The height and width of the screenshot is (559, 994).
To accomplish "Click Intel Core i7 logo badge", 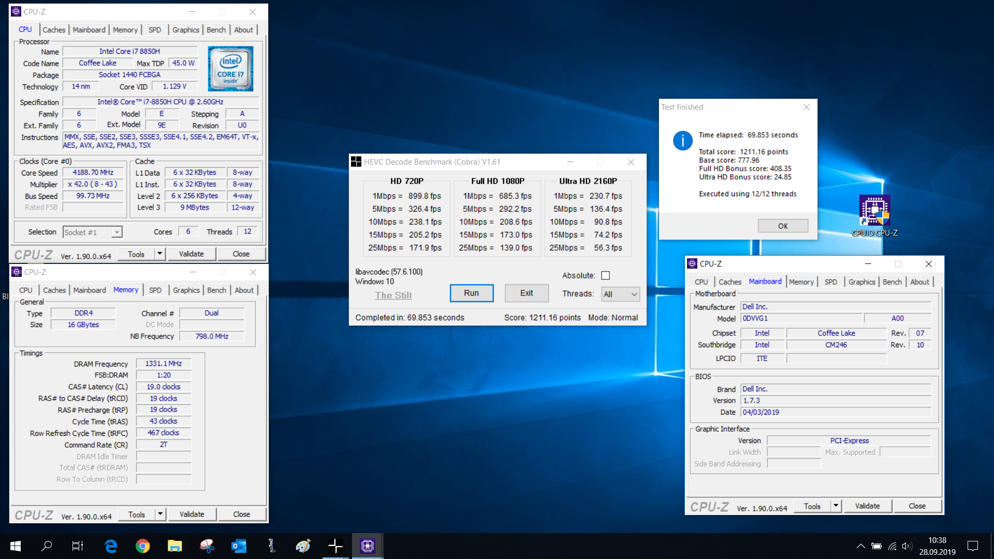I will click(230, 68).
